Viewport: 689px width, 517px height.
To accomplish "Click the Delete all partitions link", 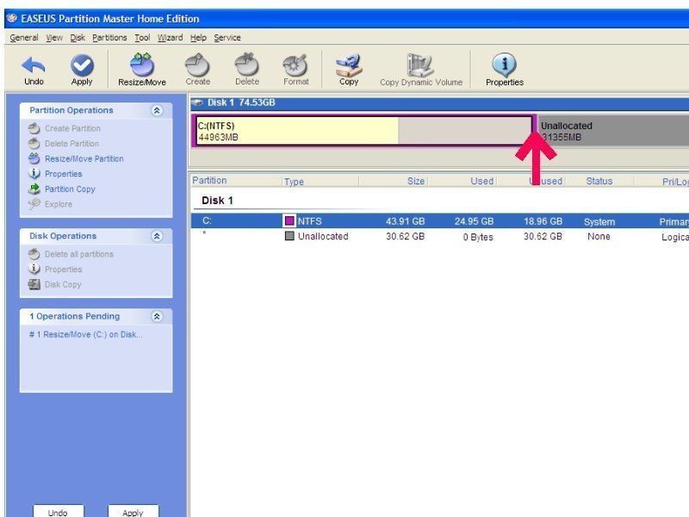I will tap(78, 254).
